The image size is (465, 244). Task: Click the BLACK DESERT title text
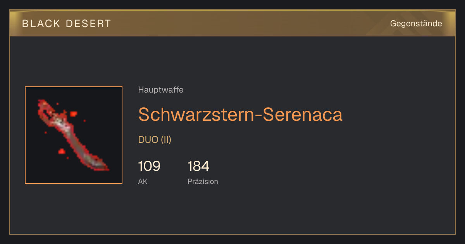[67, 24]
